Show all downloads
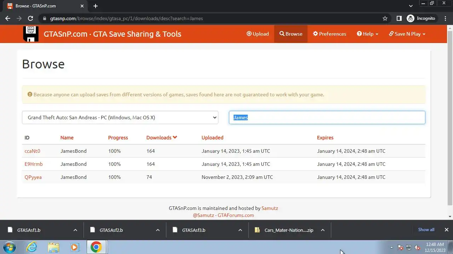The image size is (453, 254). [426, 230]
